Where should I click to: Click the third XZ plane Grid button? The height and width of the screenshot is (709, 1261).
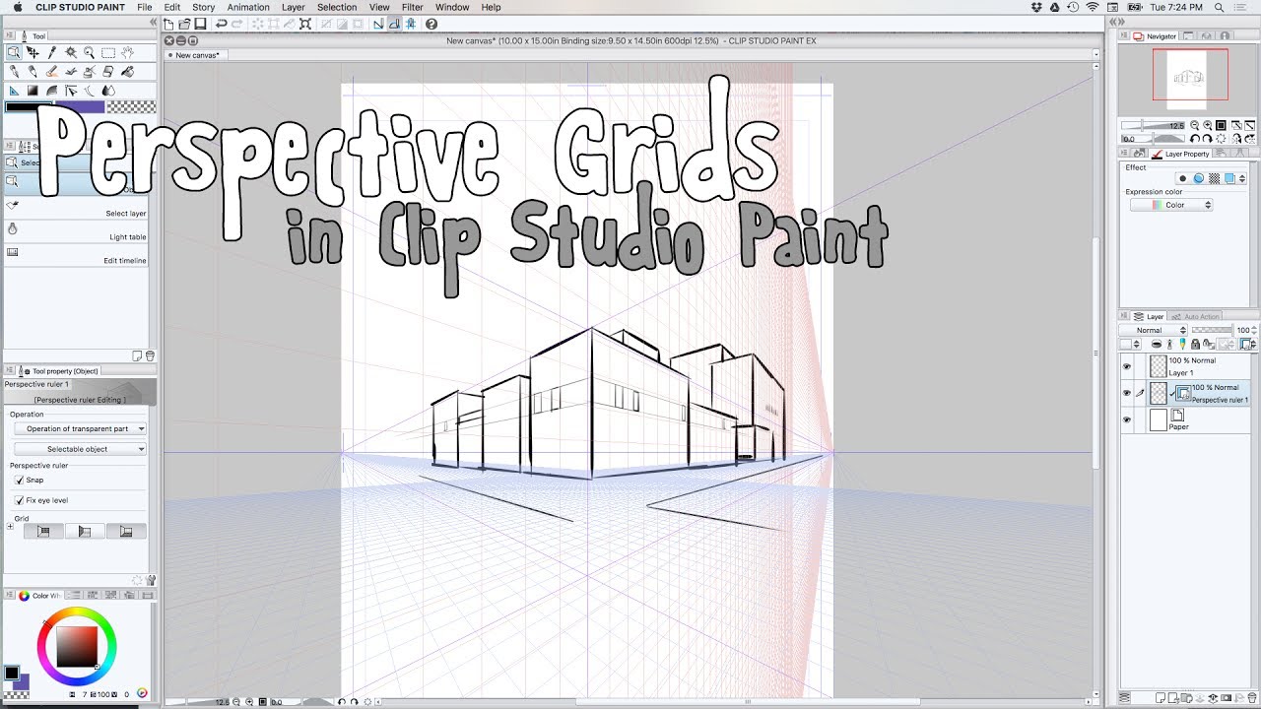click(125, 531)
